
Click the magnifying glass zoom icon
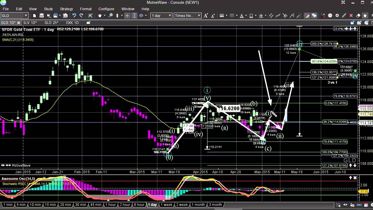(111, 15)
